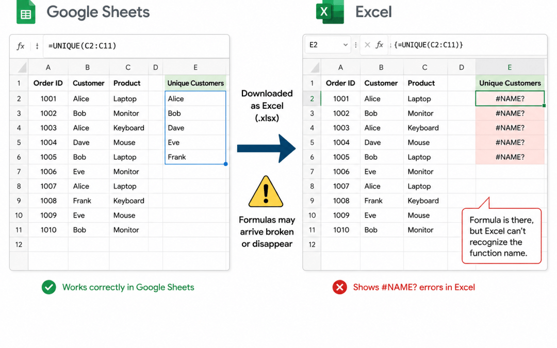This screenshot has height=348, width=557.
Task: Click 'Customer' header cell in Excel
Action: tap(381, 83)
